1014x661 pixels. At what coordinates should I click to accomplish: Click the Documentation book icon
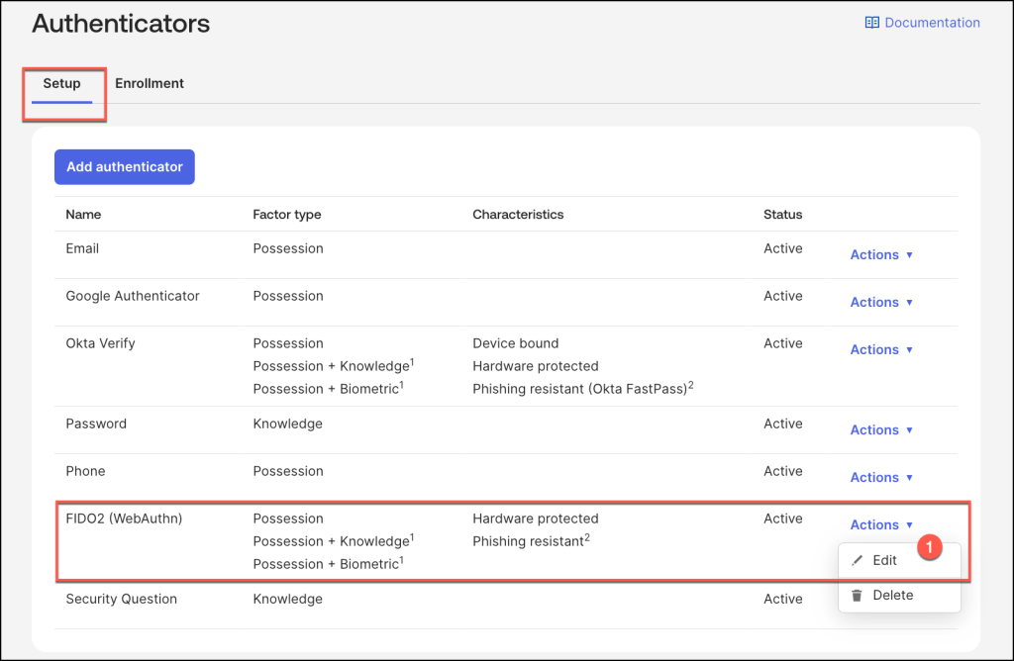pyautogui.click(x=871, y=23)
